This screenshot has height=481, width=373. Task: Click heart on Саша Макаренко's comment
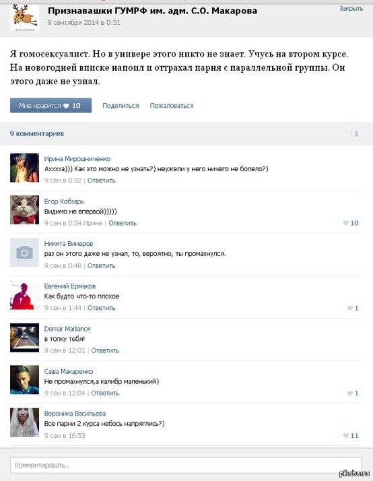(349, 393)
